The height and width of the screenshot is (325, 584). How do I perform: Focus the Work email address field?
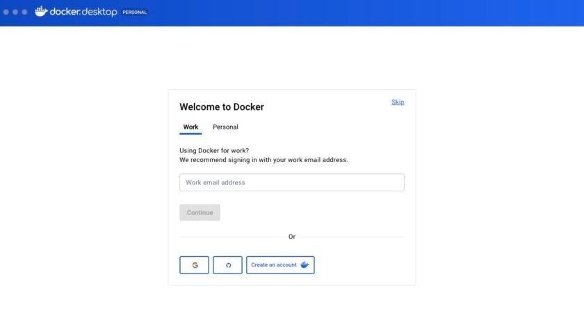291,182
